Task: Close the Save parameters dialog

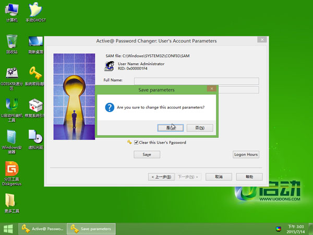Action: [x=212, y=89]
